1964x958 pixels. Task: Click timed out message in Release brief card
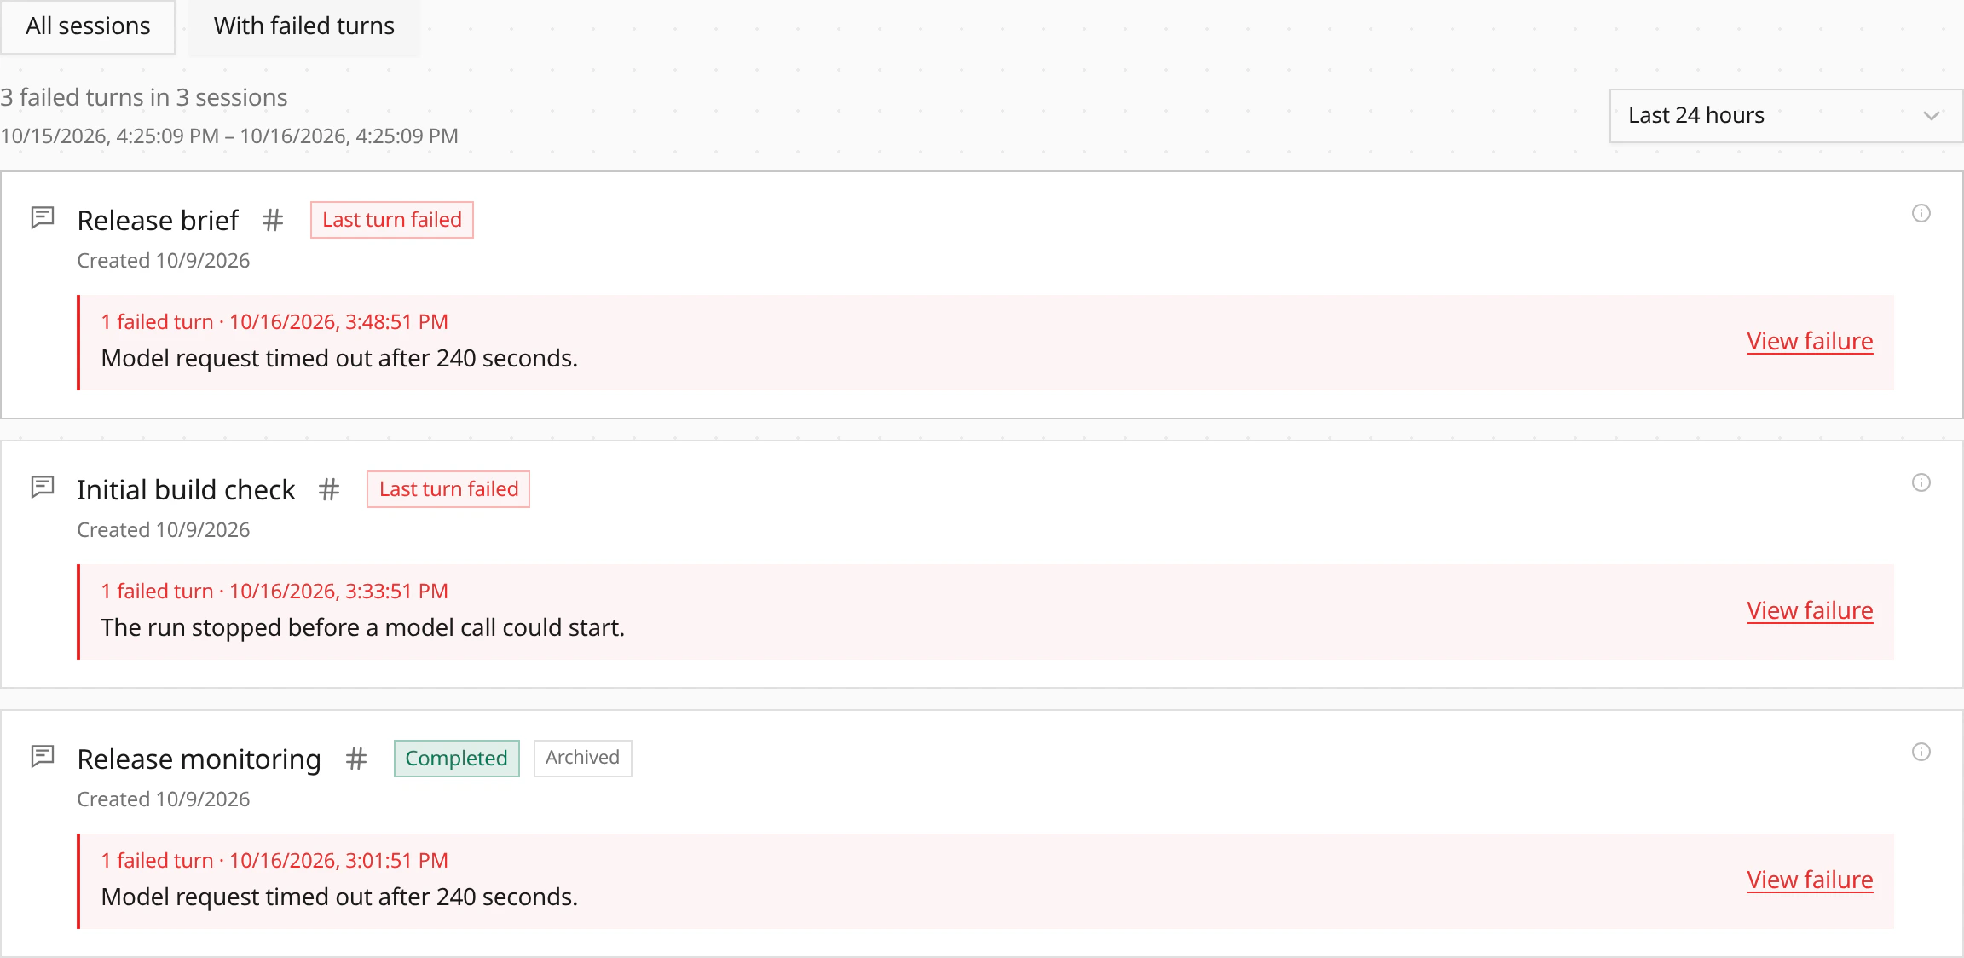click(x=339, y=359)
